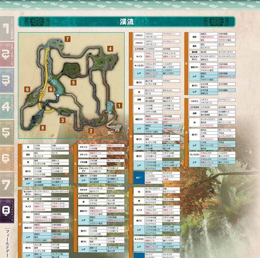
Task: Open chapter tab 5 in left sidebar
Action: click(7, 133)
